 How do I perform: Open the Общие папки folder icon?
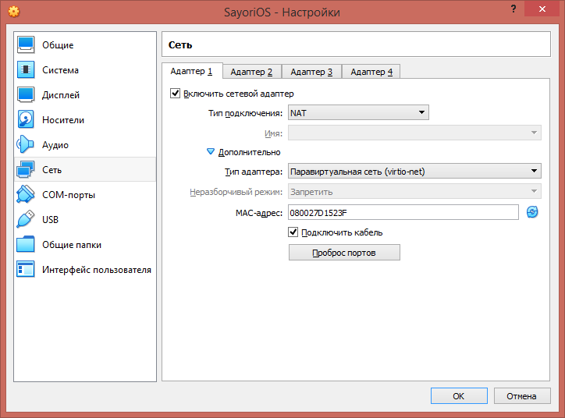pos(26,244)
